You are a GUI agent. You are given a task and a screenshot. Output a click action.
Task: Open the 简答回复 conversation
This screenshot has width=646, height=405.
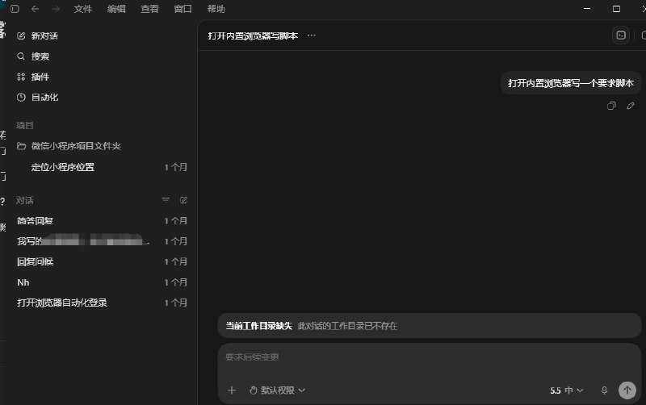coord(102,221)
